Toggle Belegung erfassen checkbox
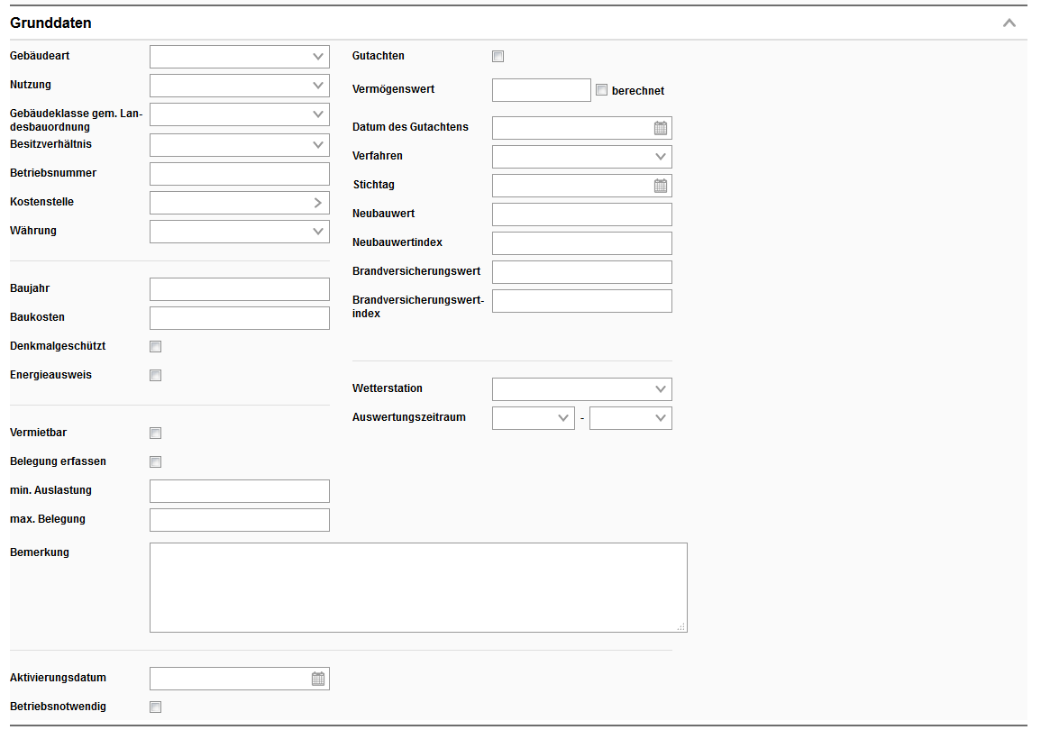This screenshot has width=1041, height=730. coord(156,462)
